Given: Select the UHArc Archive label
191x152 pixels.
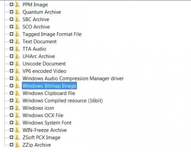Looking at the screenshot, I should (39, 56).
